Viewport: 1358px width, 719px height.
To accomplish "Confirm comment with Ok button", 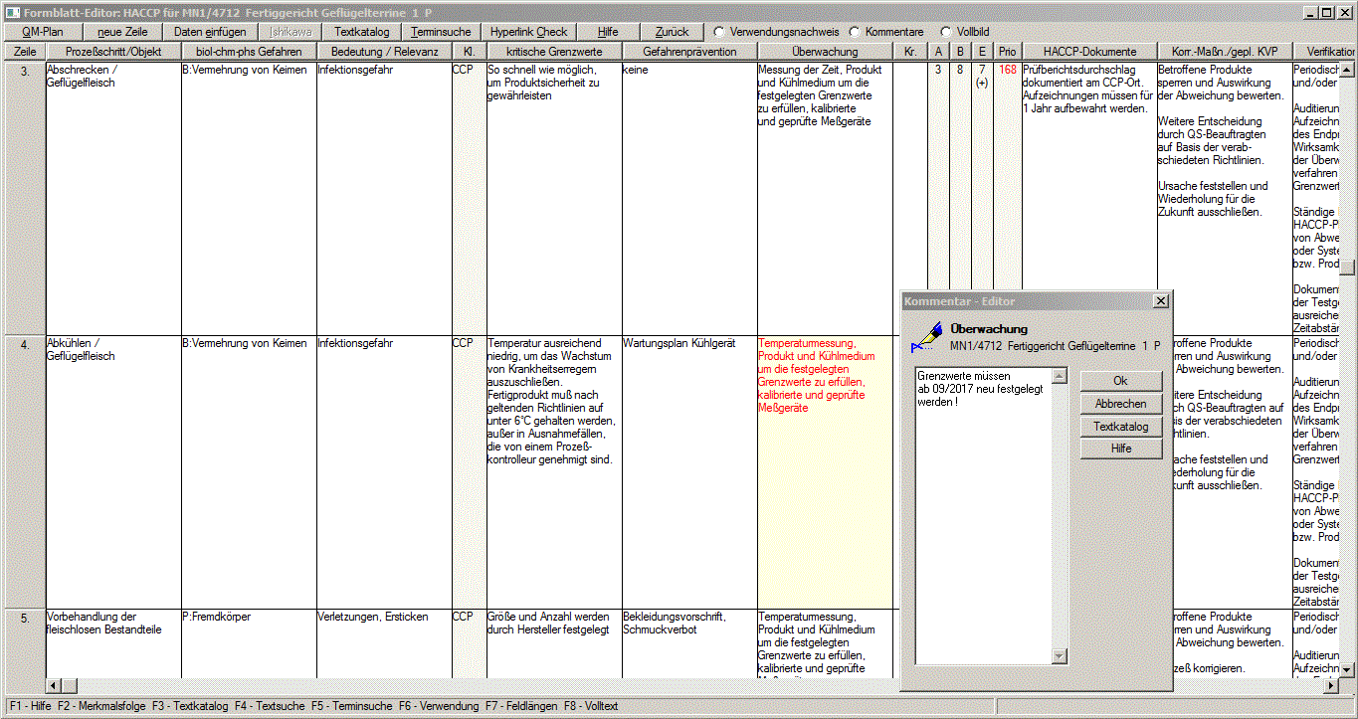I will (x=1121, y=381).
